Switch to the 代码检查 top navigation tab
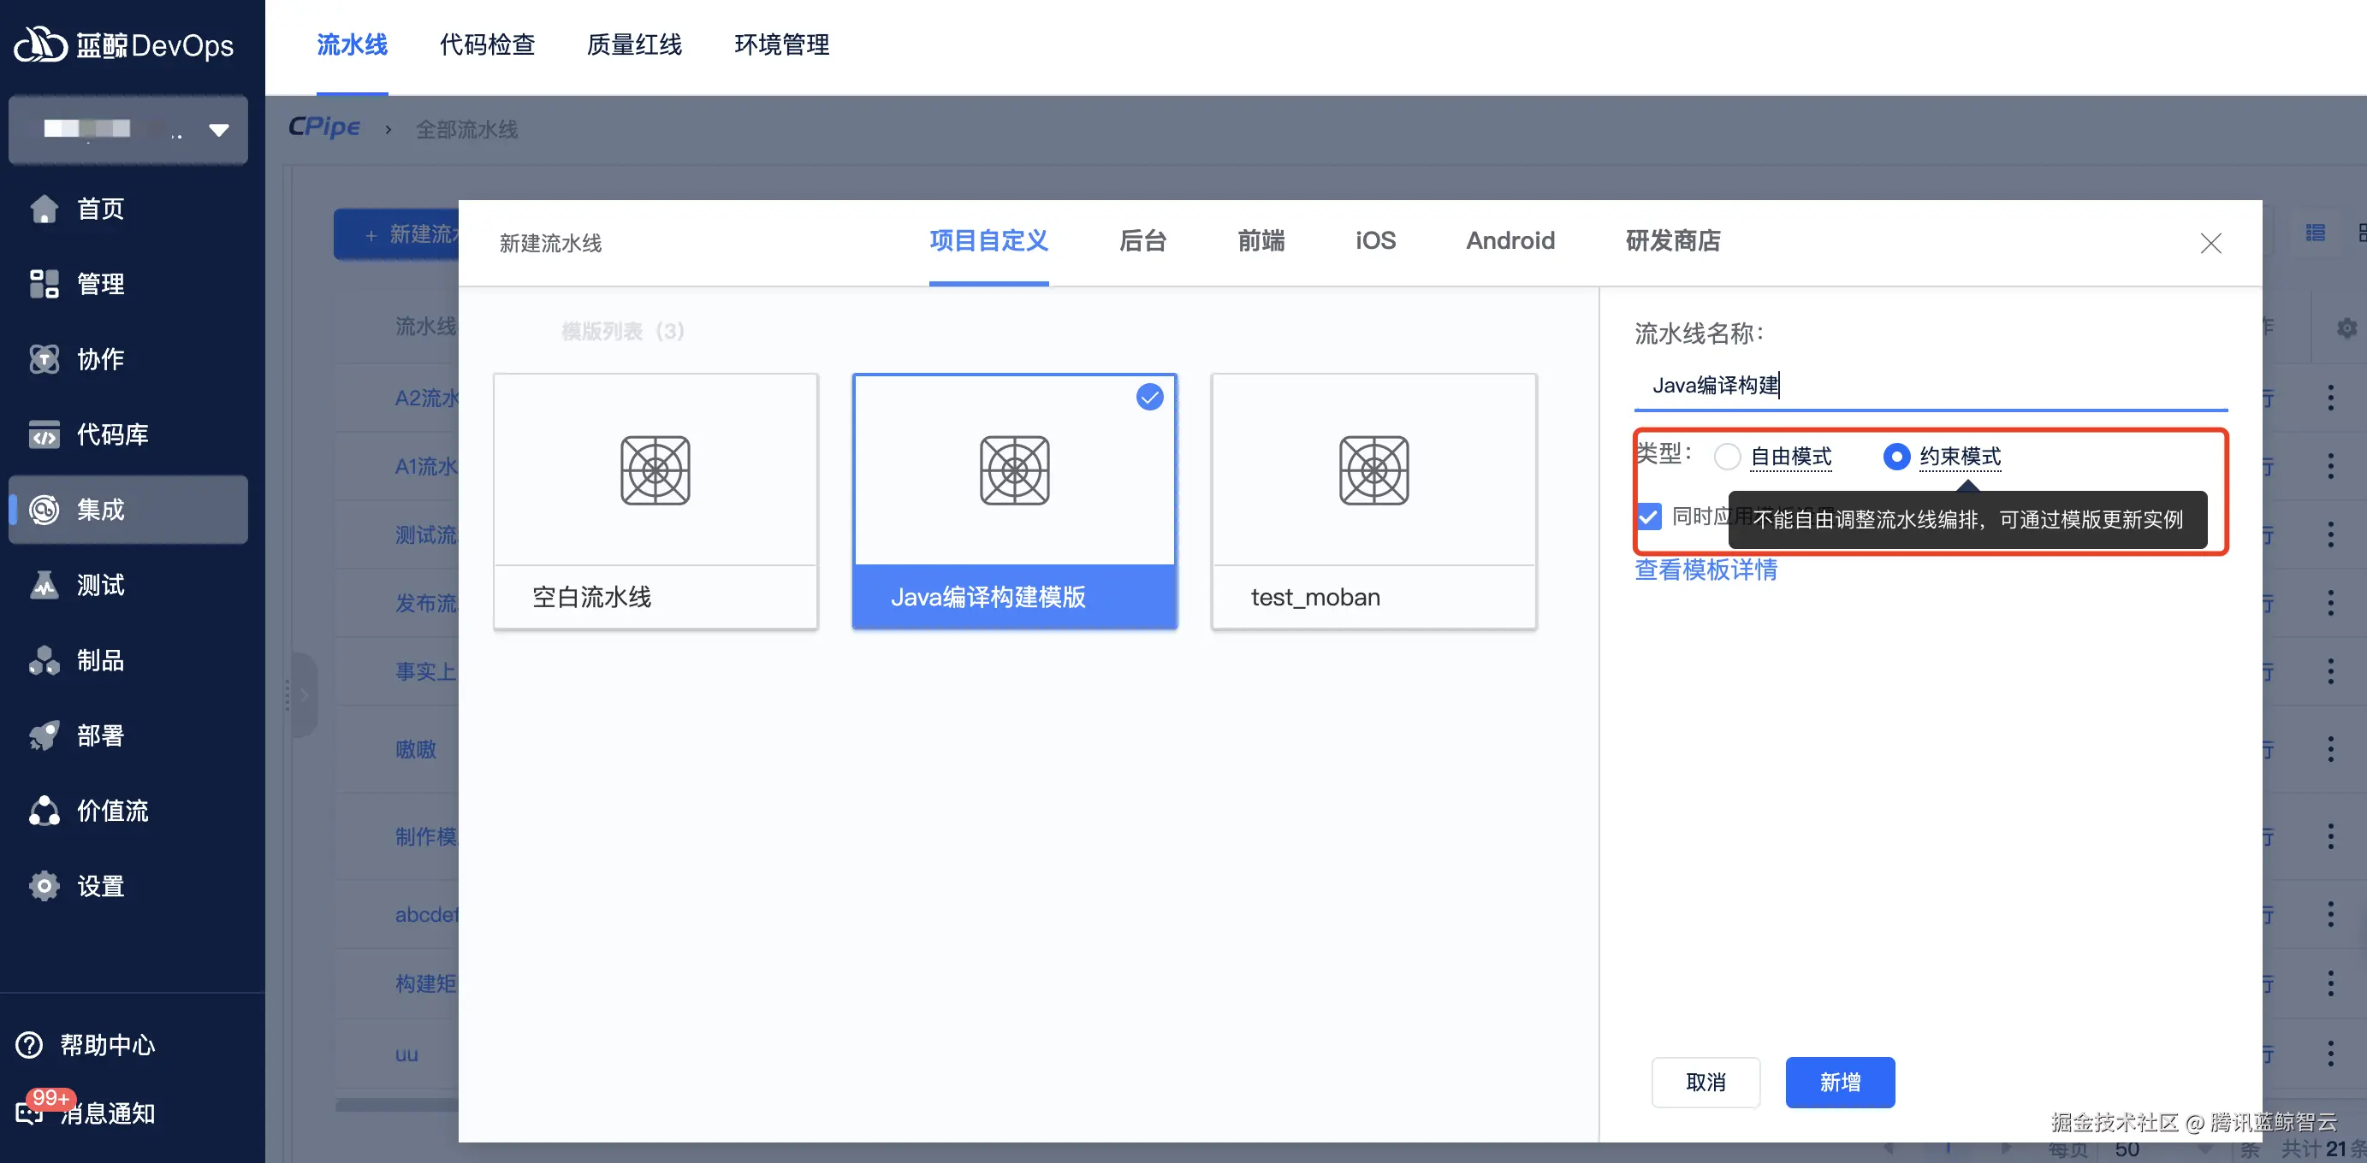 point(487,45)
